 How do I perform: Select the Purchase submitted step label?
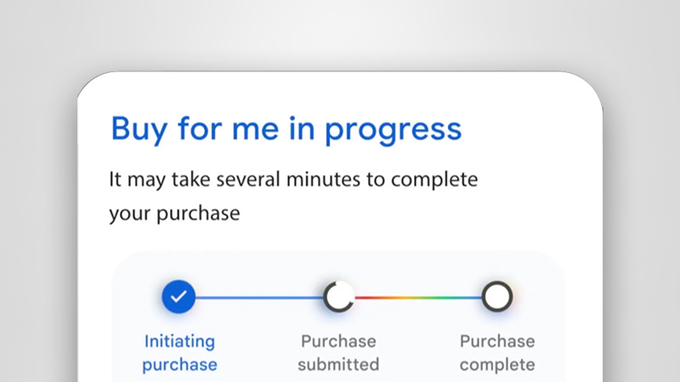point(338,352)
